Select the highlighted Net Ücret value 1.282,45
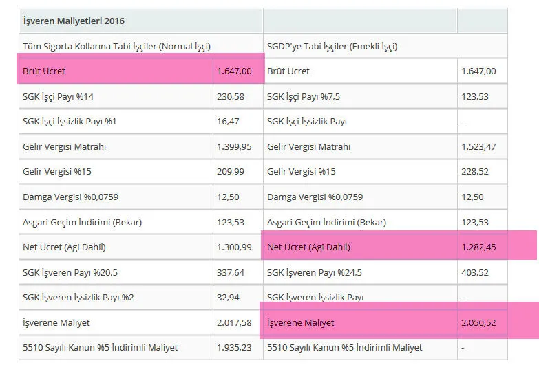Image resolution: width=539 pixels, height=365 pixels. (478, 247)
